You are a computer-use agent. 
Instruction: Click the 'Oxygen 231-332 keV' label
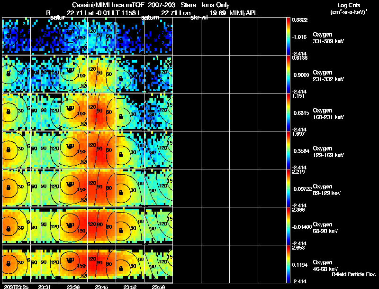click(328, 76)
